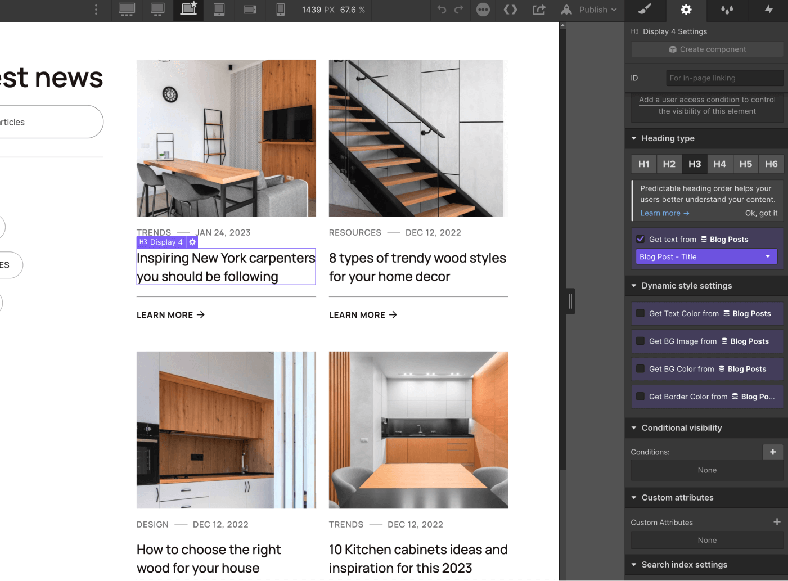The height and width of the screenshot is (581, 788).
Task: Collapse the Conditional visibility section
Action: 634,428
